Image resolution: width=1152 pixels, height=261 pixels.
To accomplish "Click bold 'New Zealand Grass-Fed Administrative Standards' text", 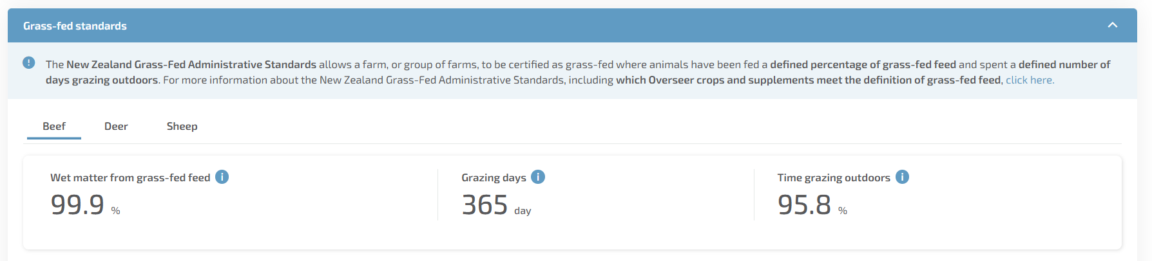I will (x=191, y=64).
